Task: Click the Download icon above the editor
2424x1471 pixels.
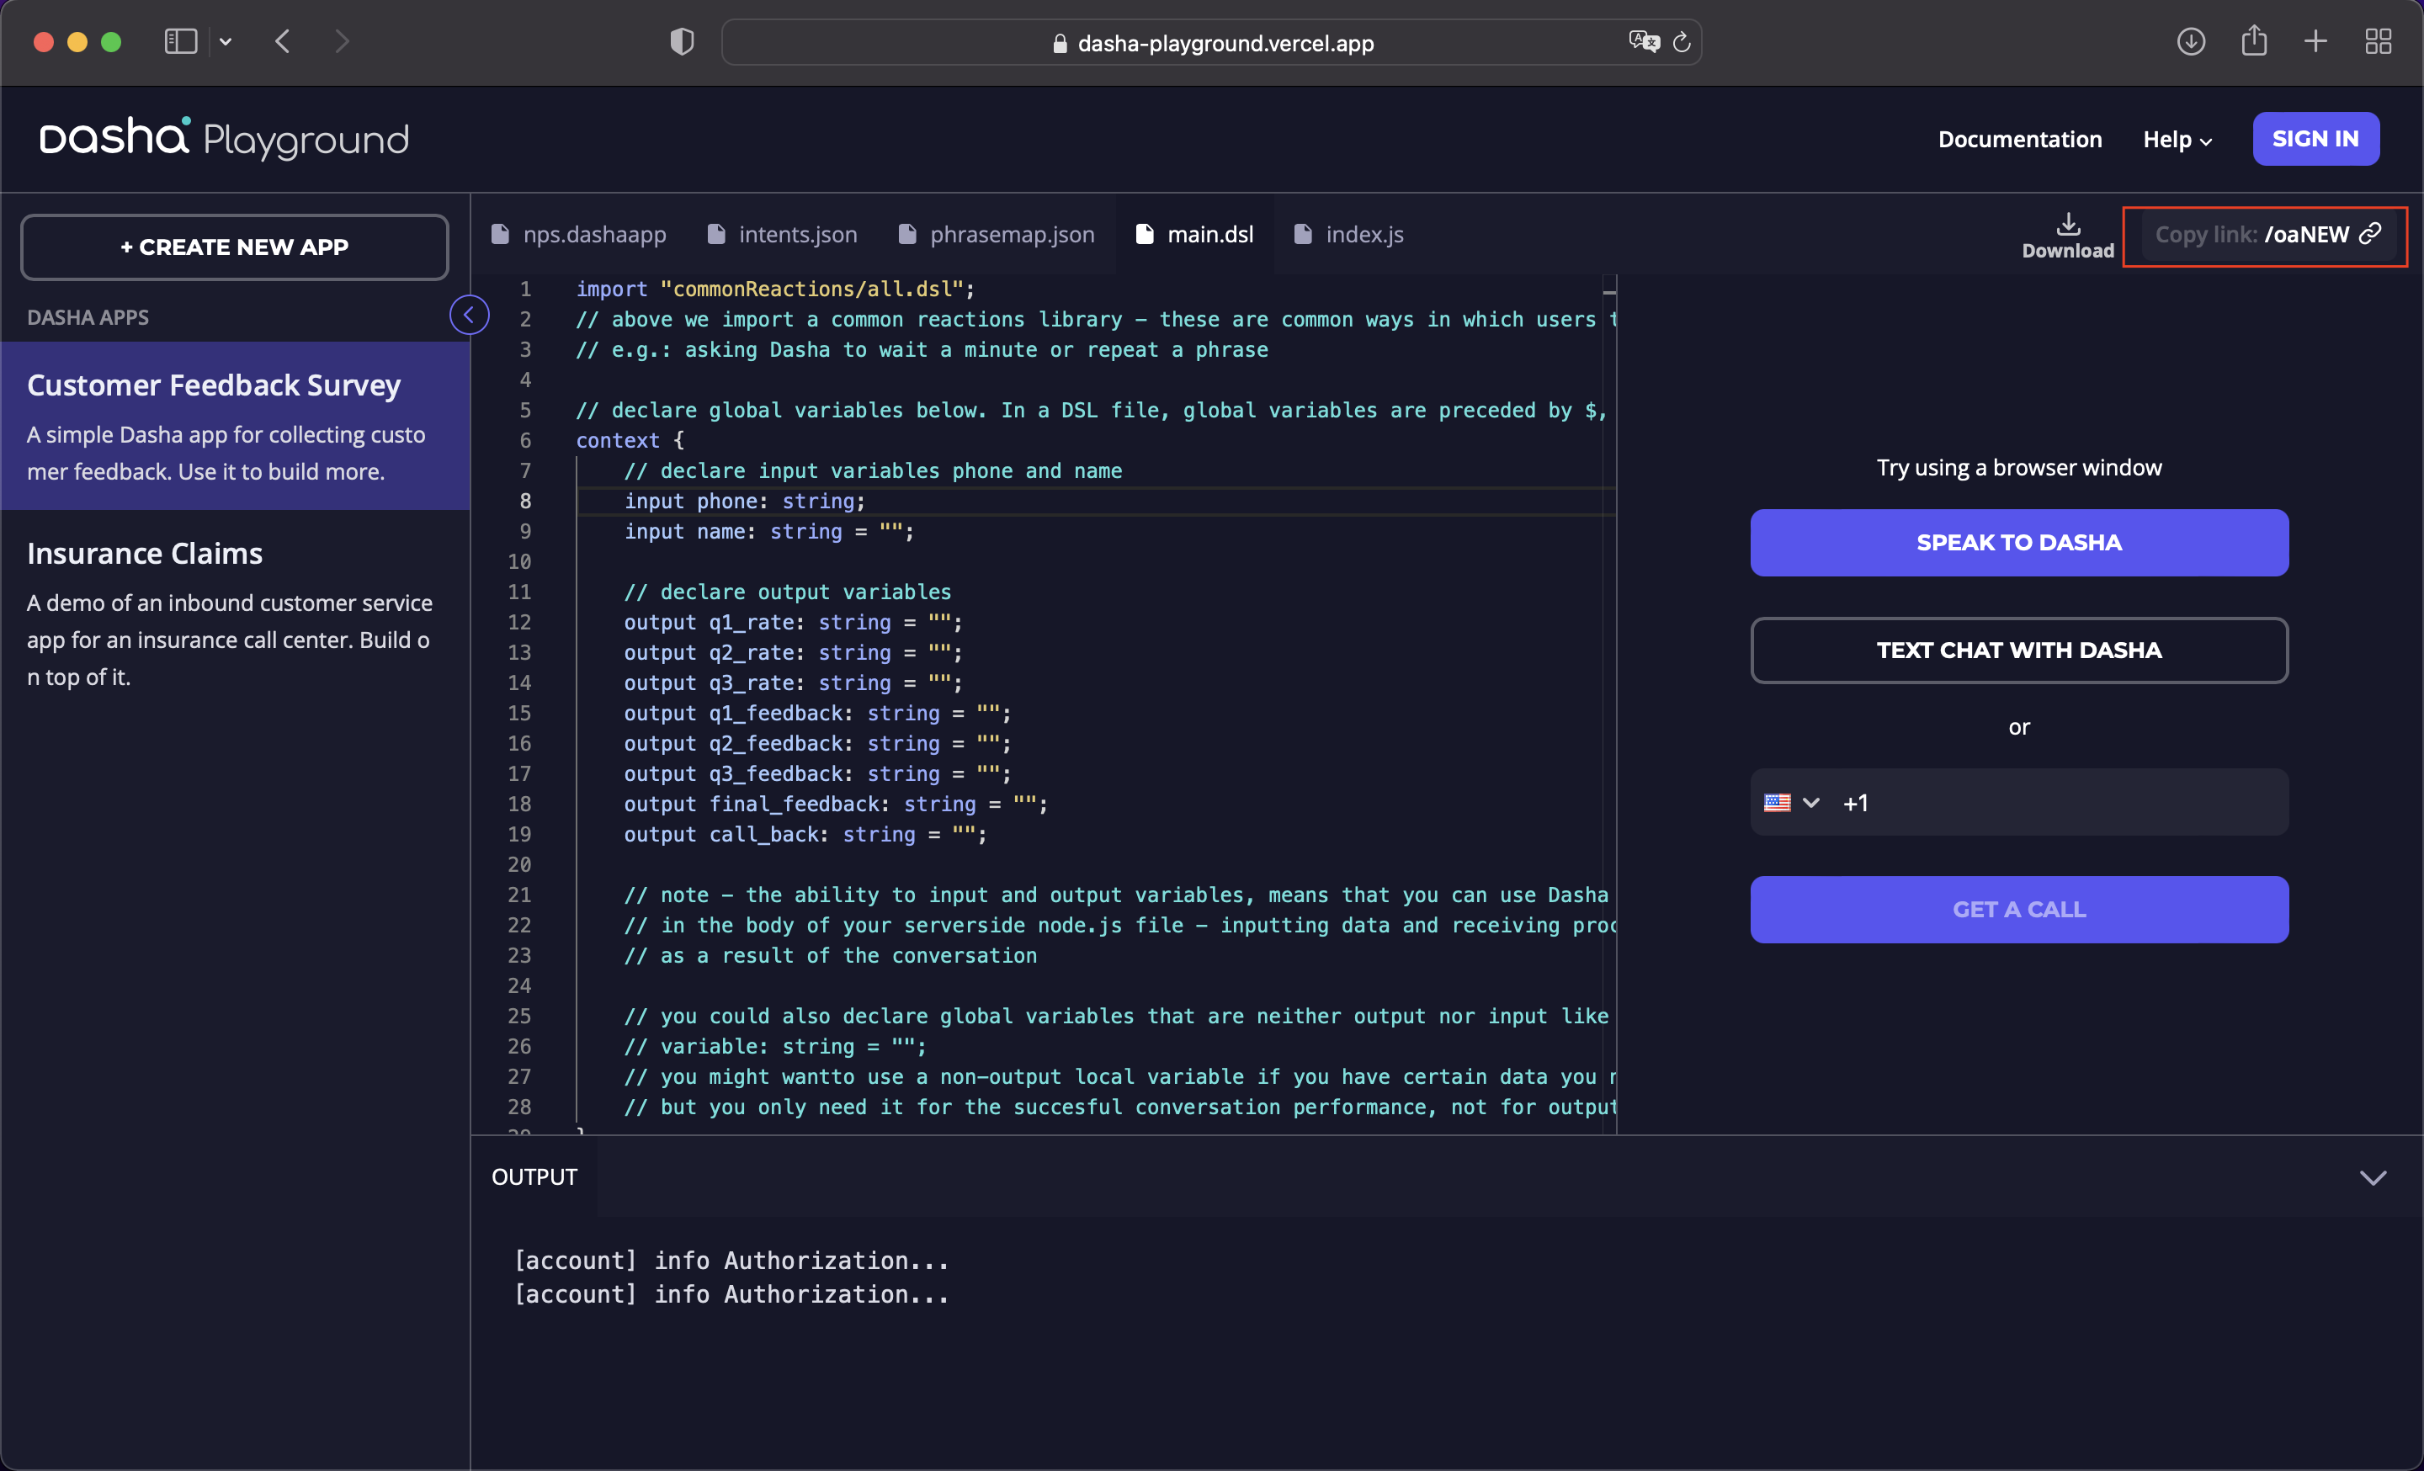Action: click(x=2067, y=226)
